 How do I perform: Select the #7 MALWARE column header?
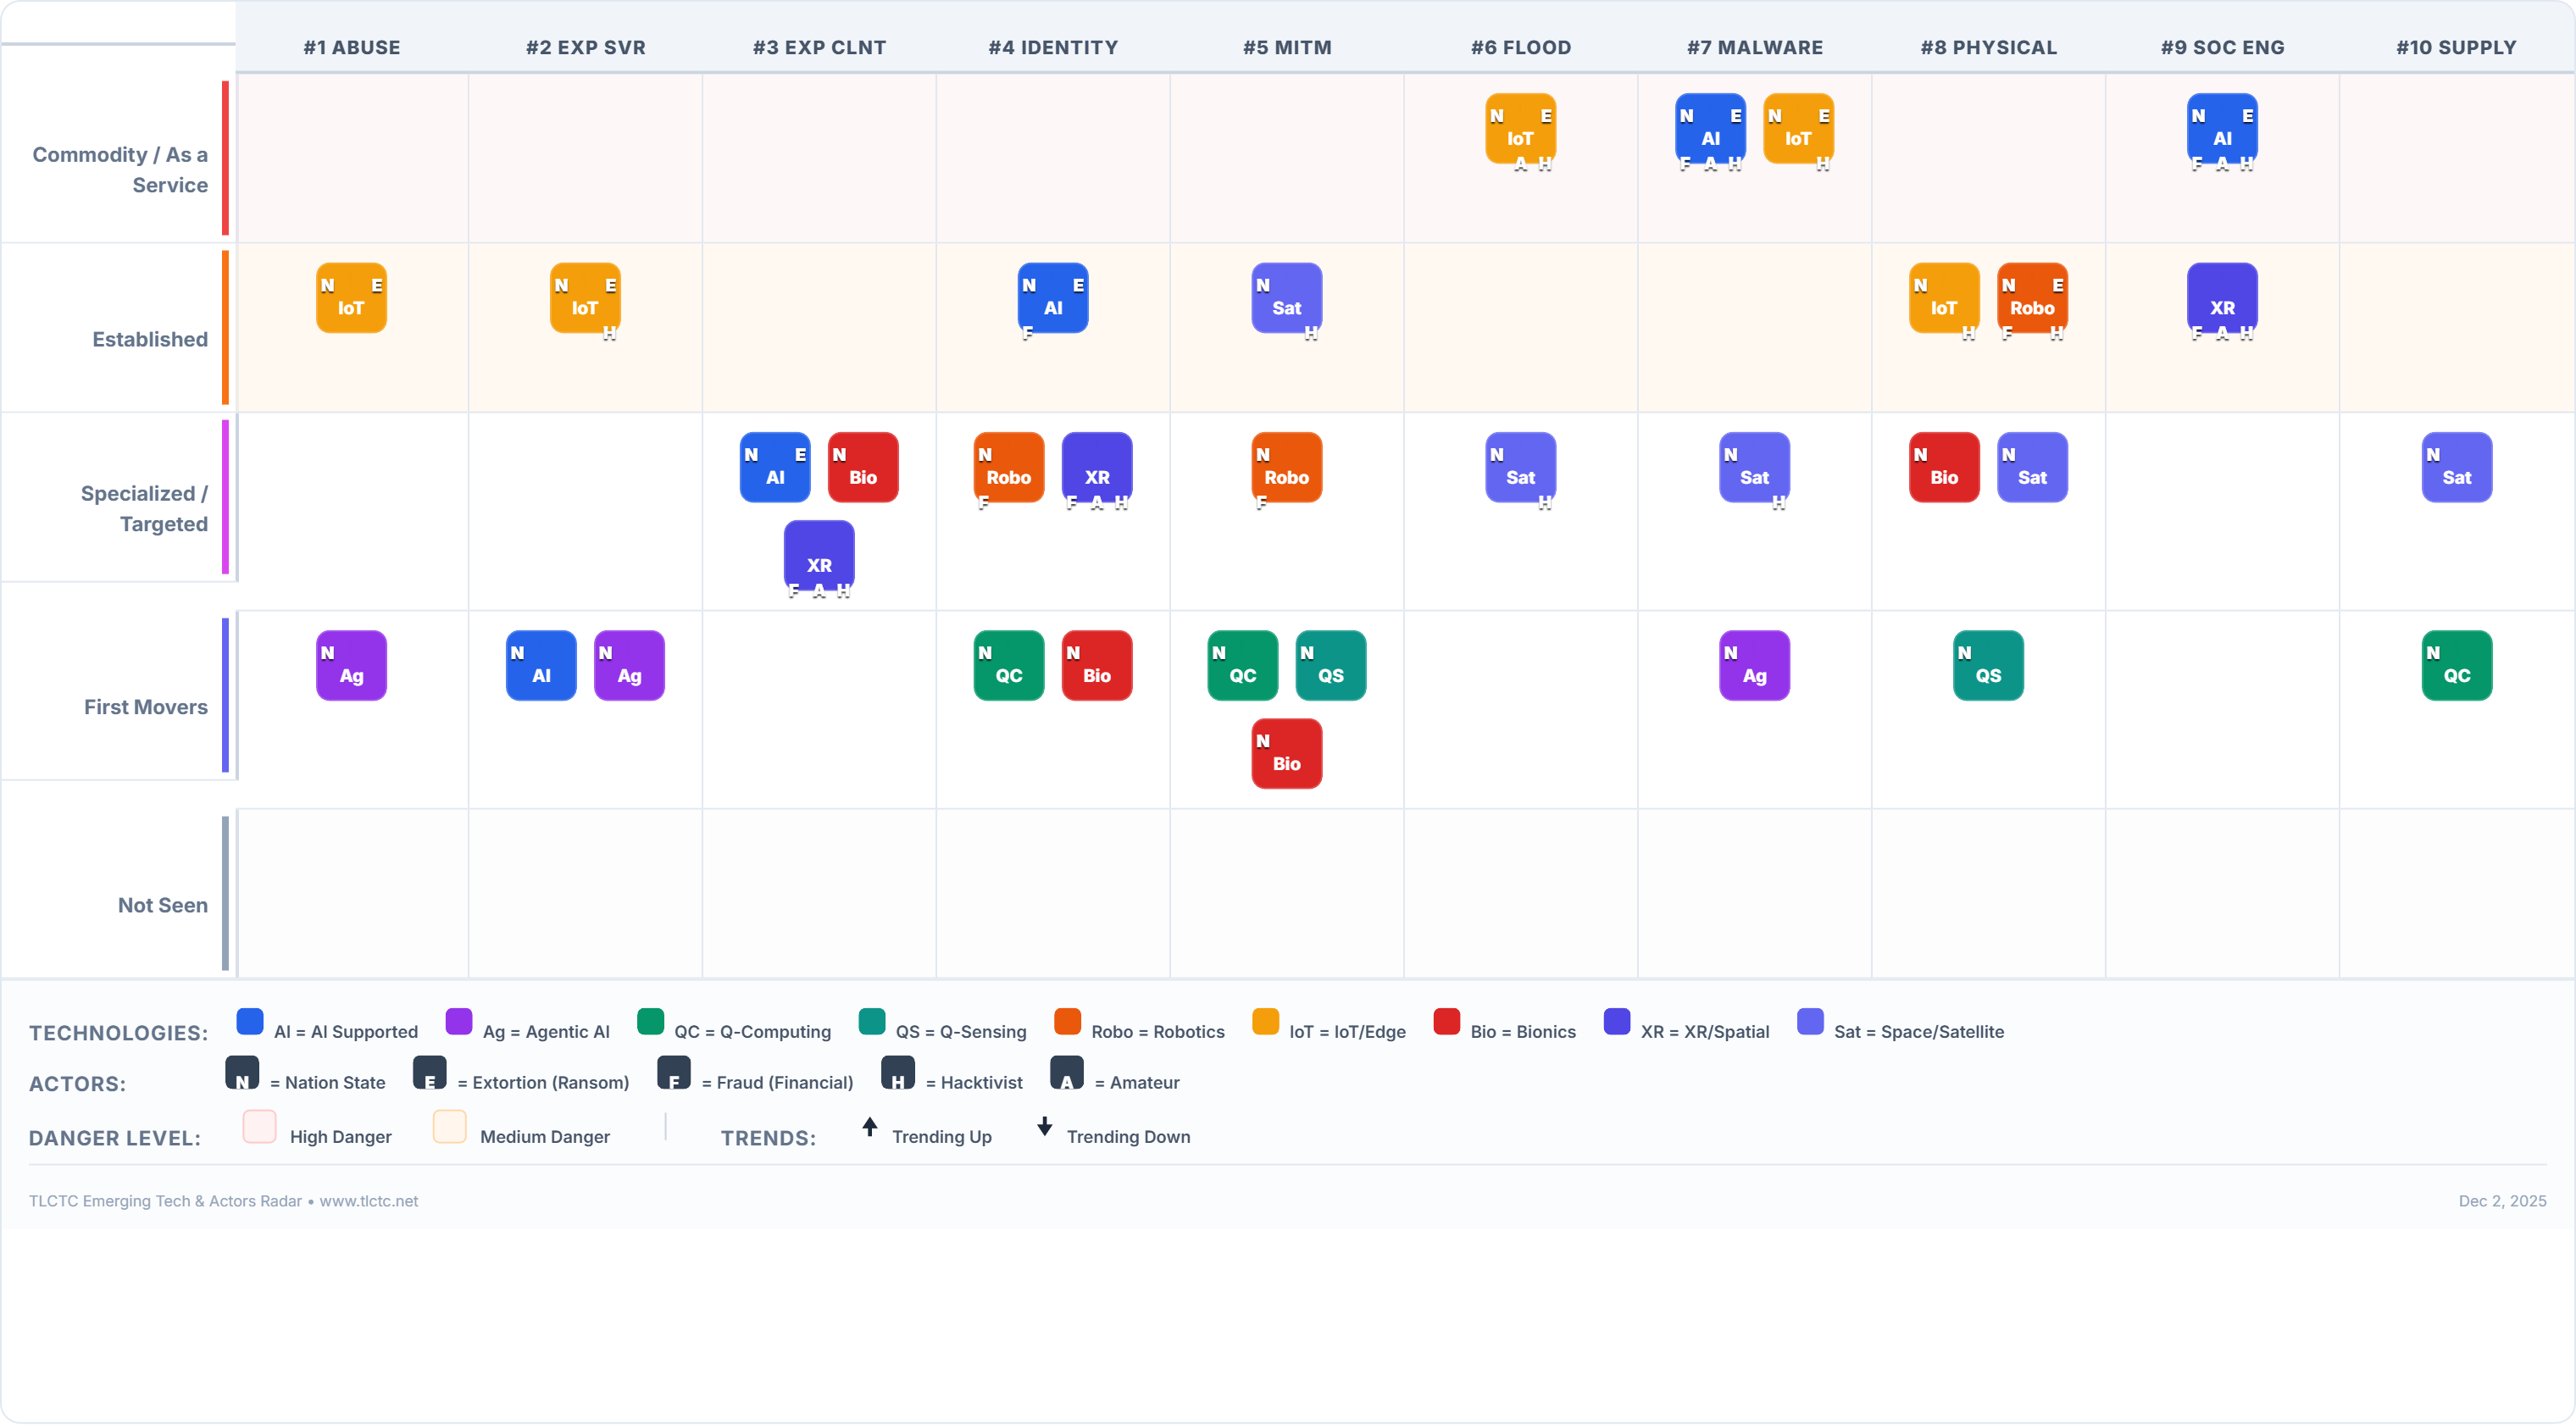click(x=1754, y=47)
